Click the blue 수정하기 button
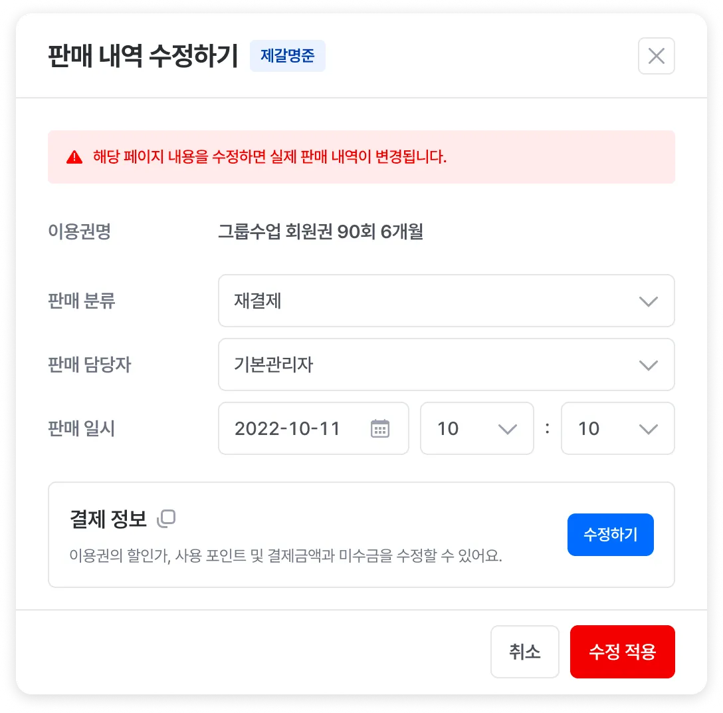 pyautogui.click(x=611, y=534)
